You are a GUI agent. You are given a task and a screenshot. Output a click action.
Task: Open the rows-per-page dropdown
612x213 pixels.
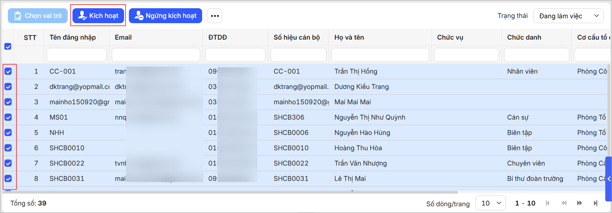(490, 203)
